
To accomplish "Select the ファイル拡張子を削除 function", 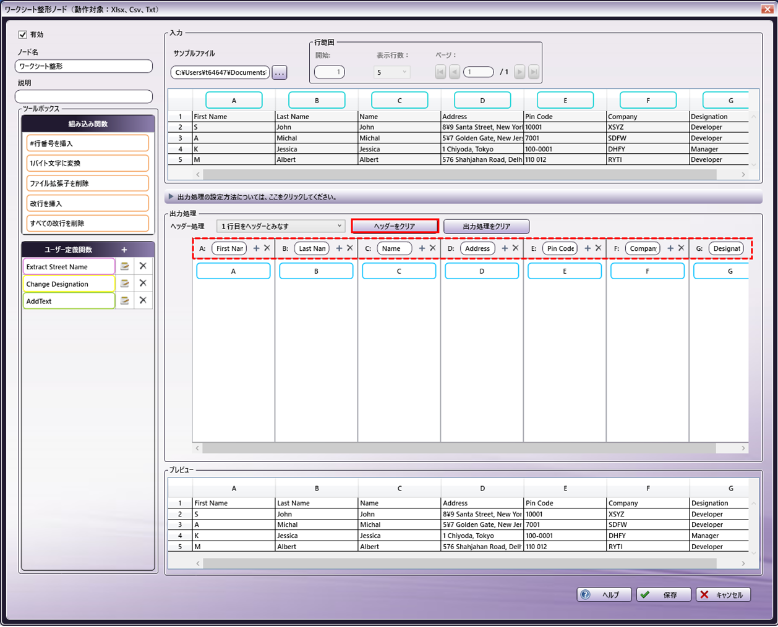I will point(87,183).
